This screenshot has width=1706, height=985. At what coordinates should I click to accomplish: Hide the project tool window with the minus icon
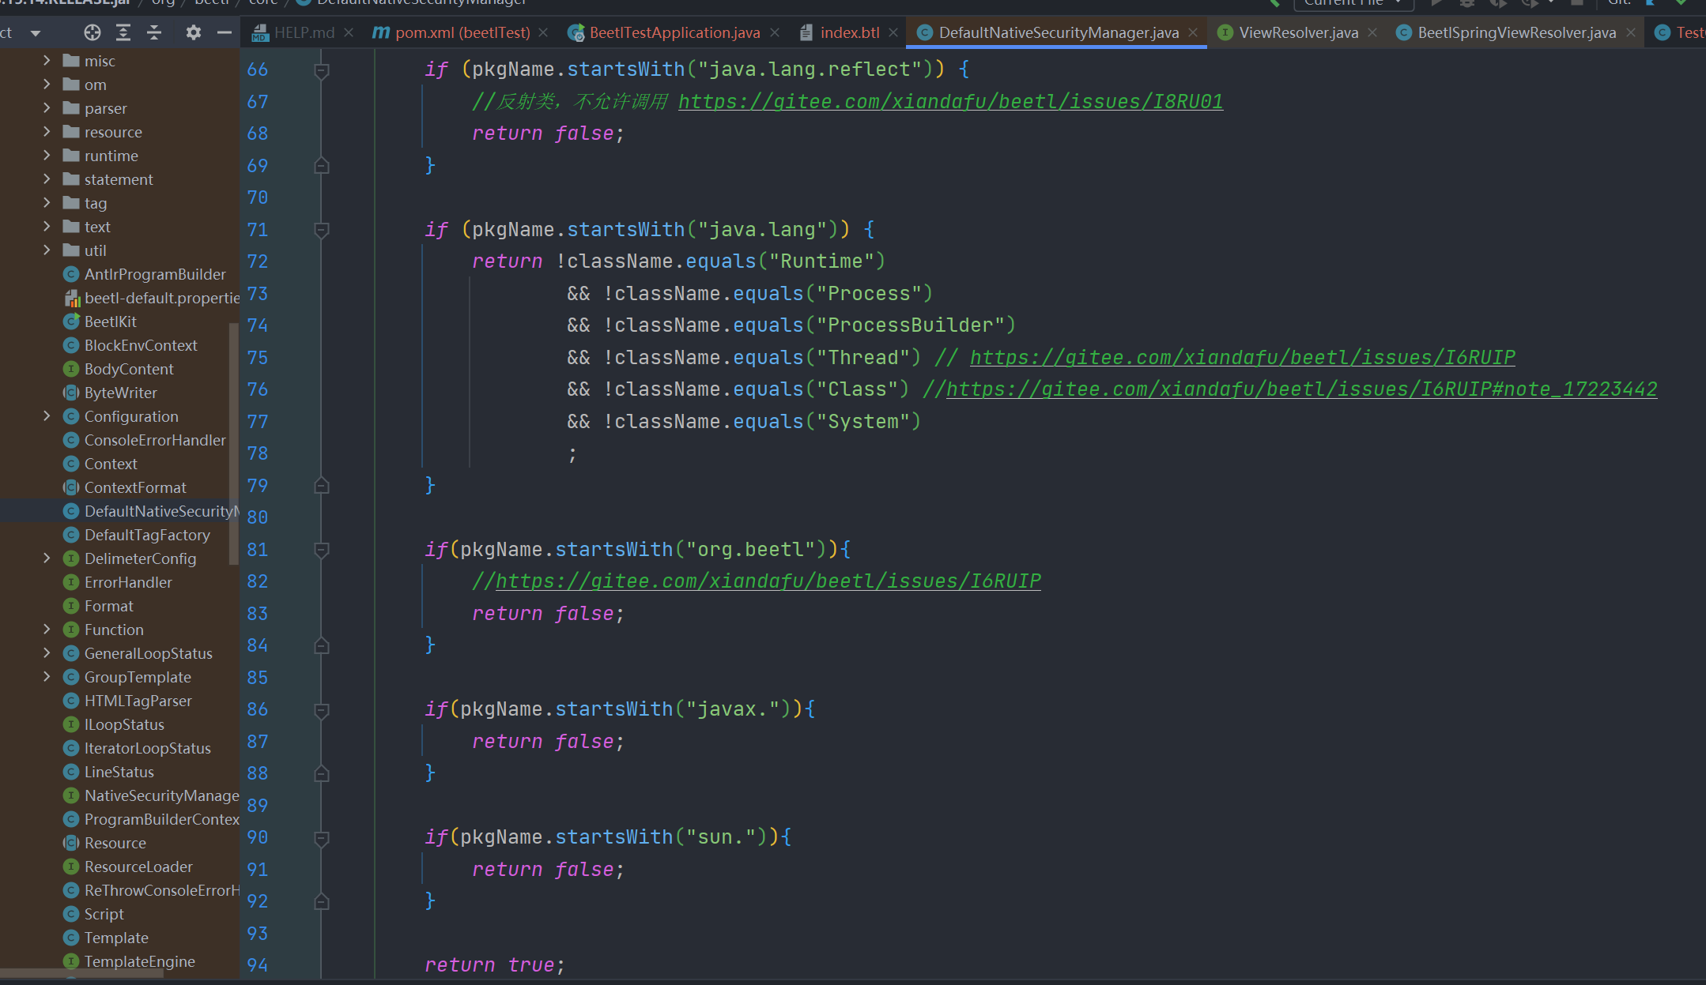pos(225,32)
